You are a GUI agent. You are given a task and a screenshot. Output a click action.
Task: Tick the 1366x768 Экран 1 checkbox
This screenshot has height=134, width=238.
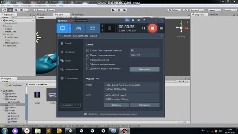point(59,36)
